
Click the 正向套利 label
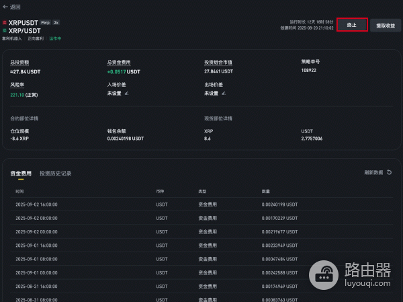[x=36, y=38]
